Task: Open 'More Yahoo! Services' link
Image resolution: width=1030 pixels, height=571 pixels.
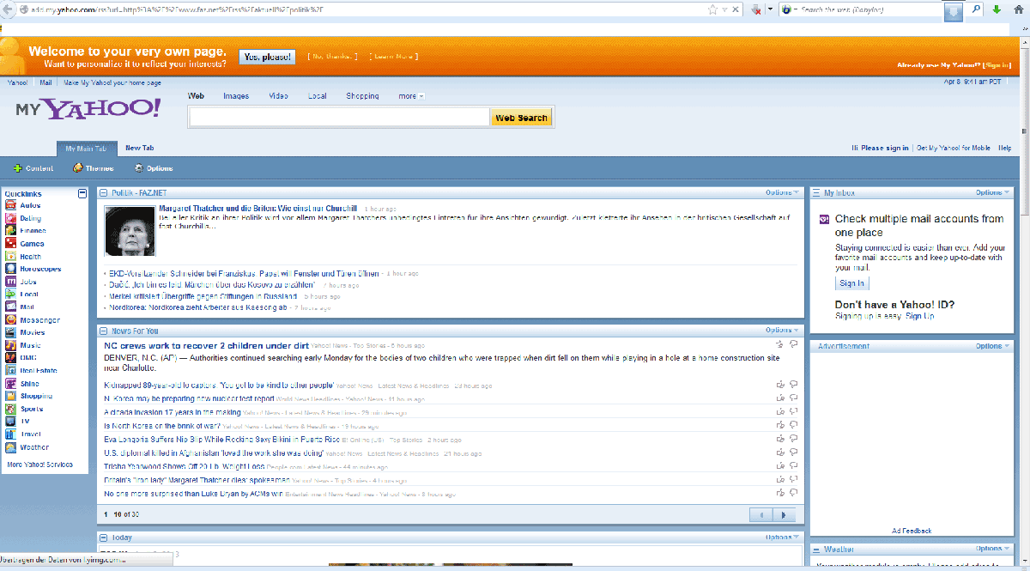Action: (39, 465)
